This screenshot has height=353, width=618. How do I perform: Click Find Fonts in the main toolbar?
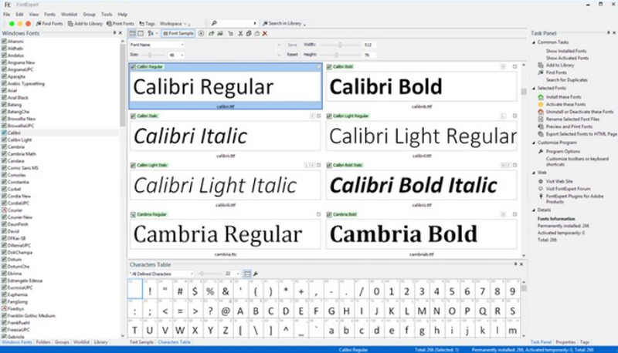[x=49, y=24]
